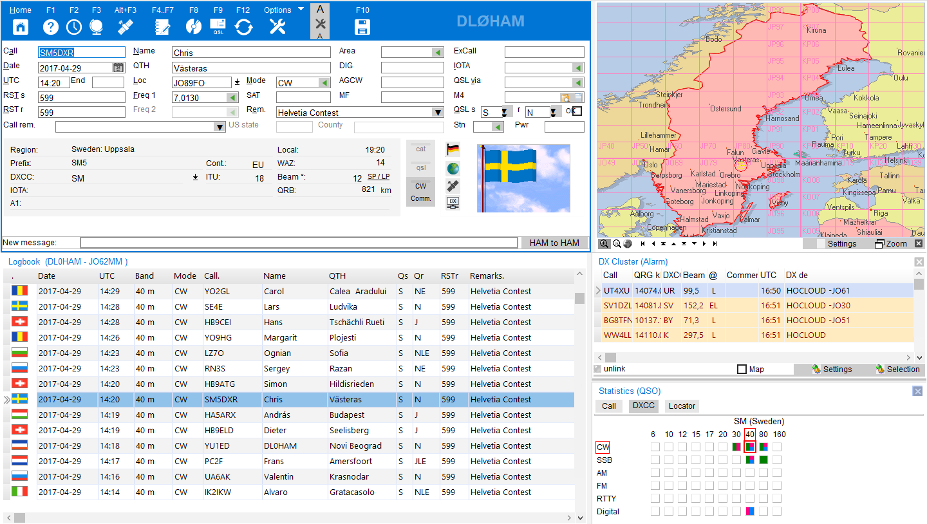
Task: Click the map globe view icon
Action: click(x=628, y=243)
